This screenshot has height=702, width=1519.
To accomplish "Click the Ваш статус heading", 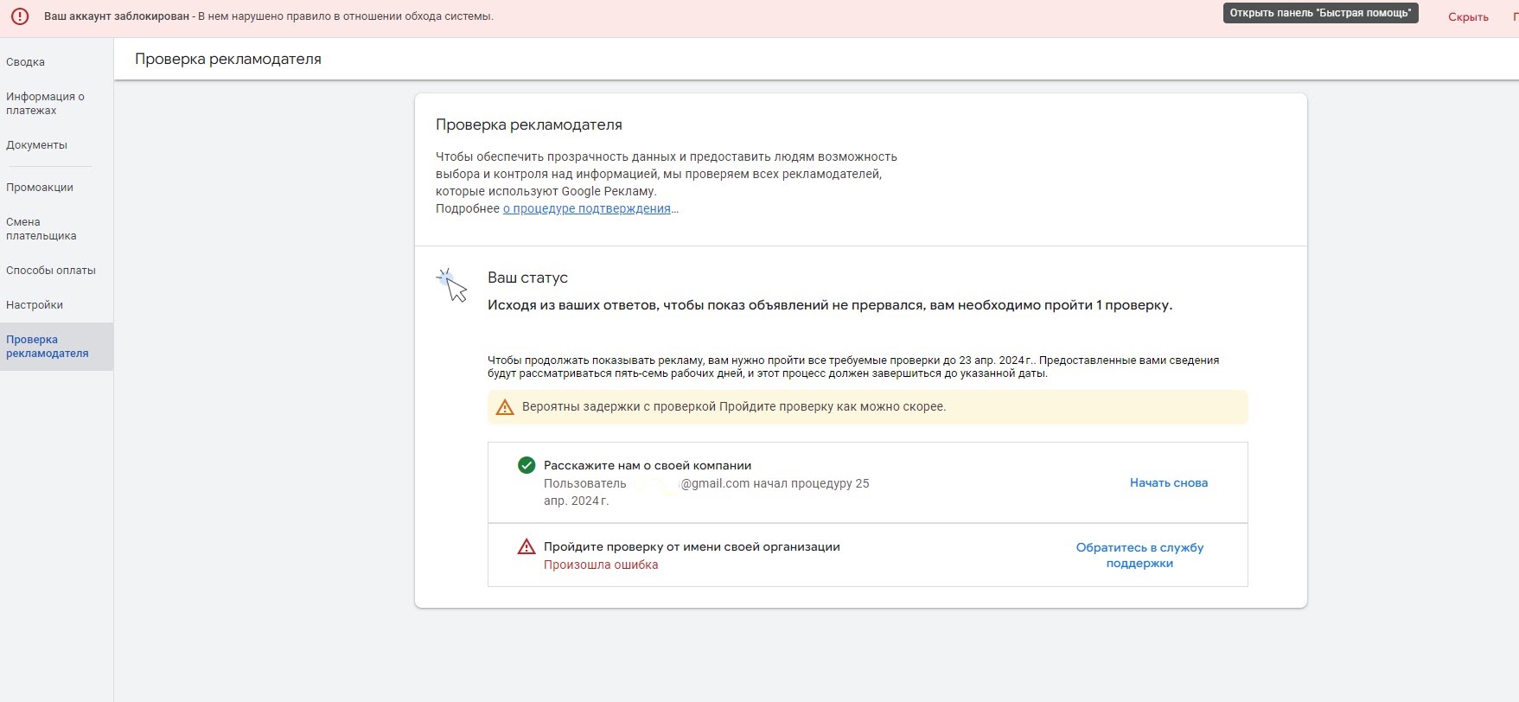I will 527,278.
